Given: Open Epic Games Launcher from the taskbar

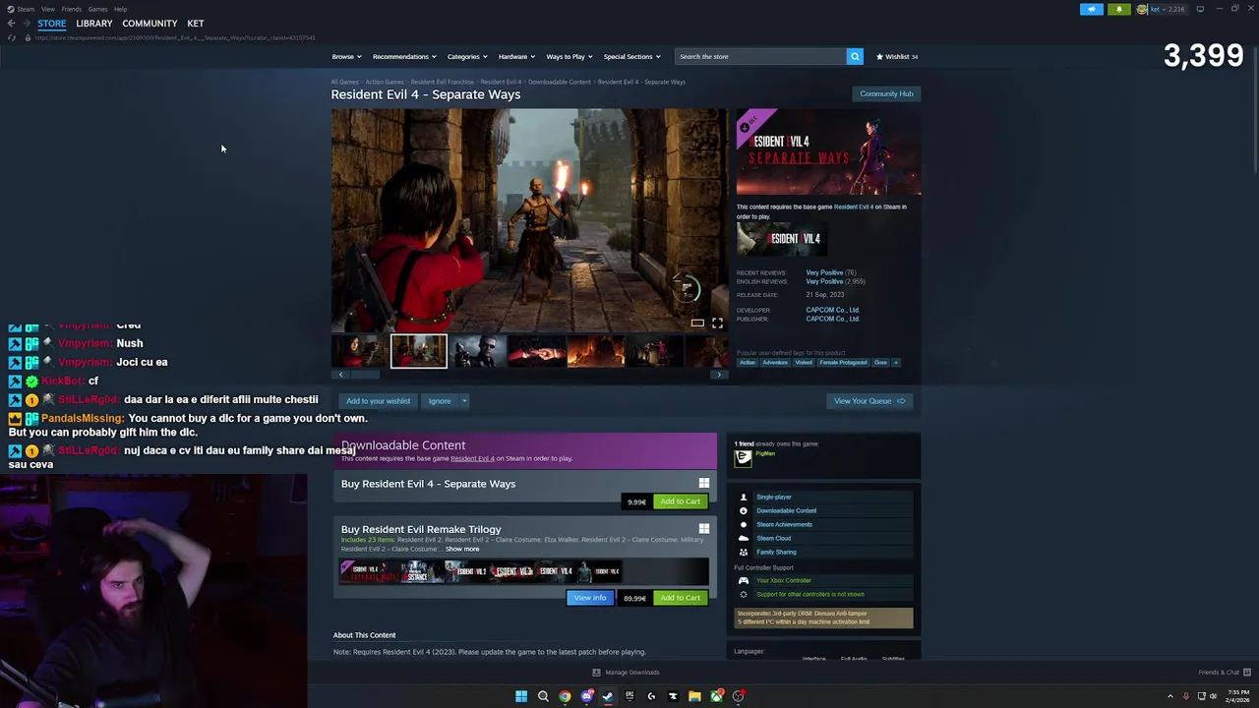Looking at the screenshot, I should [629, 696].
